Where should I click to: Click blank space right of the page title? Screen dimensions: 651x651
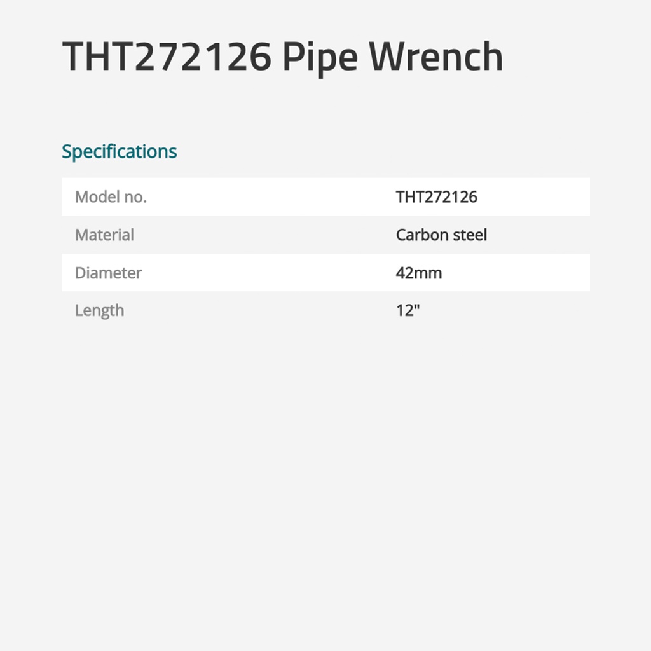click(x=572, y=57)
